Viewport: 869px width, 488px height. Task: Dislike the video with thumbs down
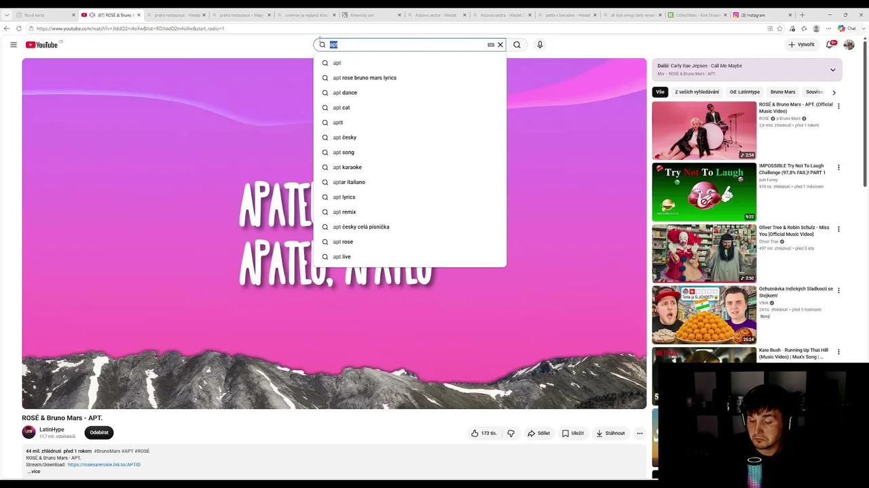511,433
